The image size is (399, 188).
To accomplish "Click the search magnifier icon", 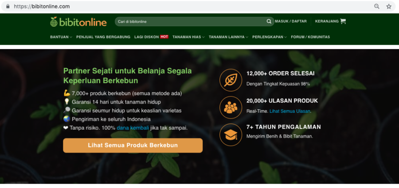I will pos(269,21).
